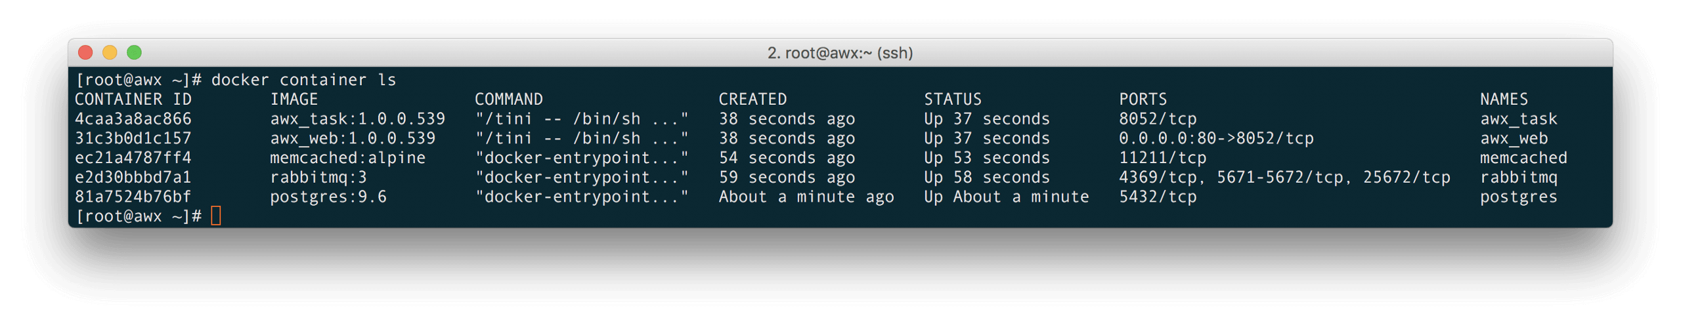Click the yellow minimize window button

[110, 52]
